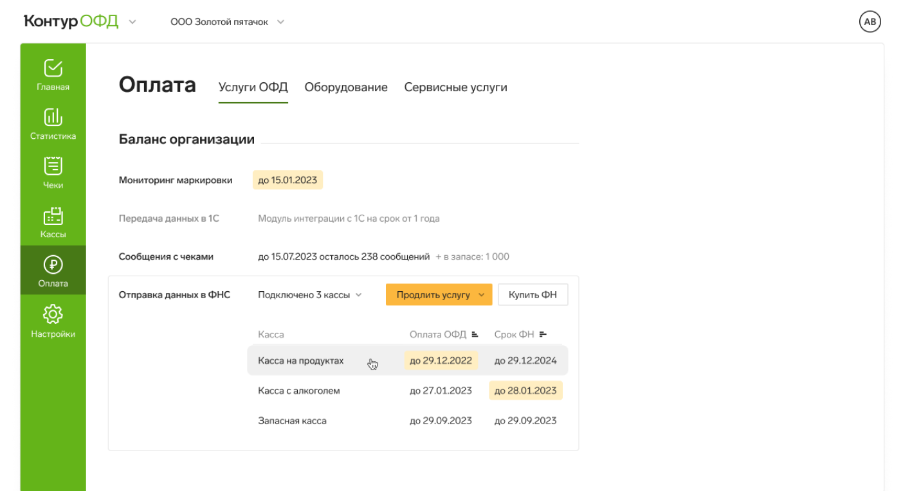Open the ООО Золотой пятачок organization dropdown
Screen dimensions: 912x491
pyautogui.click(x=227, y=22)
